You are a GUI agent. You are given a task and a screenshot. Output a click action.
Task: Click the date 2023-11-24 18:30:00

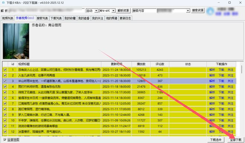point(117,70)
